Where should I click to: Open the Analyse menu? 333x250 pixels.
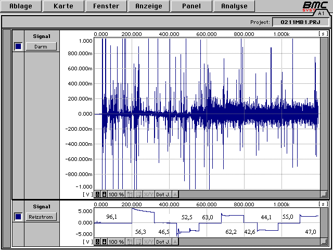tap(234, 7)
